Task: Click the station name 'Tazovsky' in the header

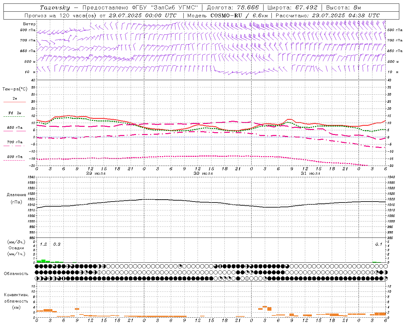Action: point(55,8)
